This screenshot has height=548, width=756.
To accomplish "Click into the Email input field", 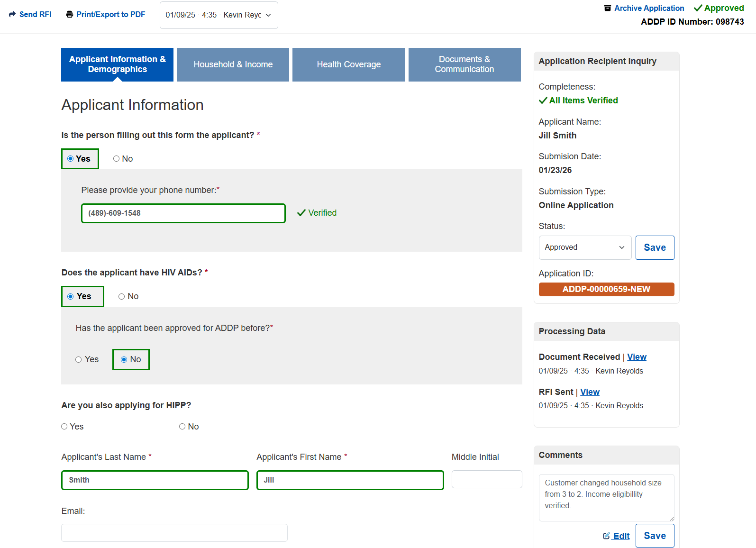I will tap(174, 533).
